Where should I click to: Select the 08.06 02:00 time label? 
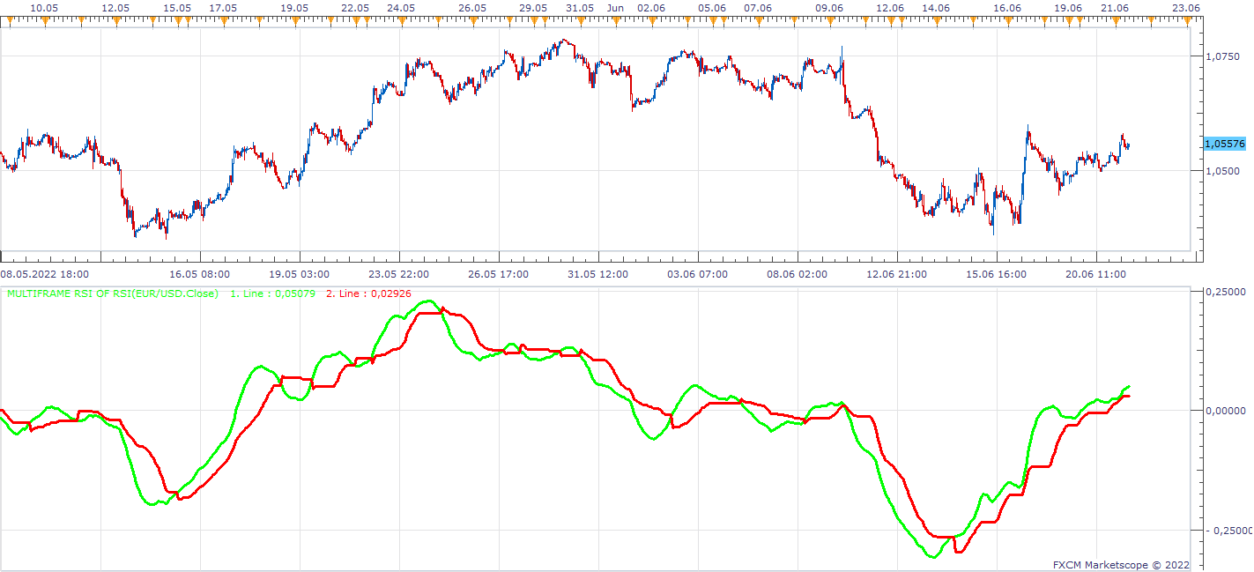click(x=798, y=275)
